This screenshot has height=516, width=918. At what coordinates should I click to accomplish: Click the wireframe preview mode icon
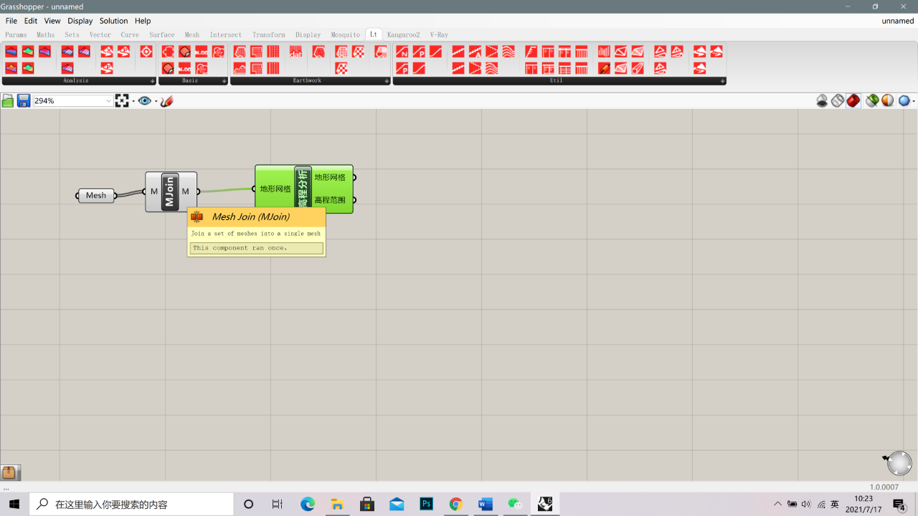coord(838,101)
